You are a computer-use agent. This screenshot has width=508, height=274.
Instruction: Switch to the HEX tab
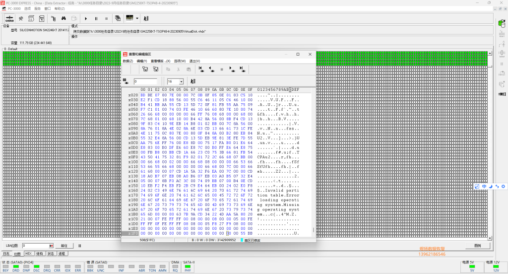point(28,254)
